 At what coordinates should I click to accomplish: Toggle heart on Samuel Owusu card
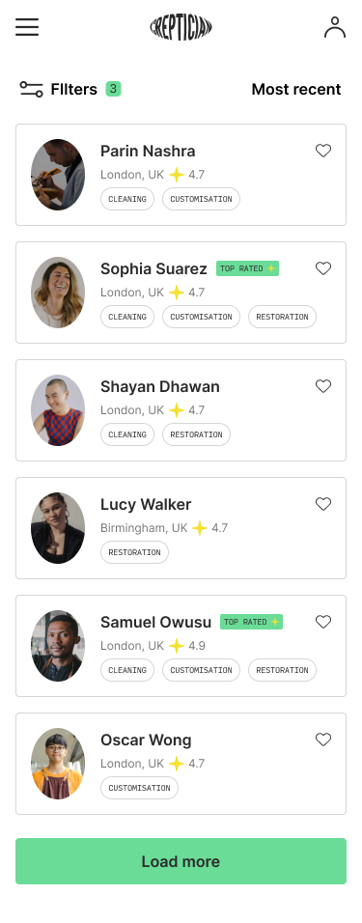[323, 622]
